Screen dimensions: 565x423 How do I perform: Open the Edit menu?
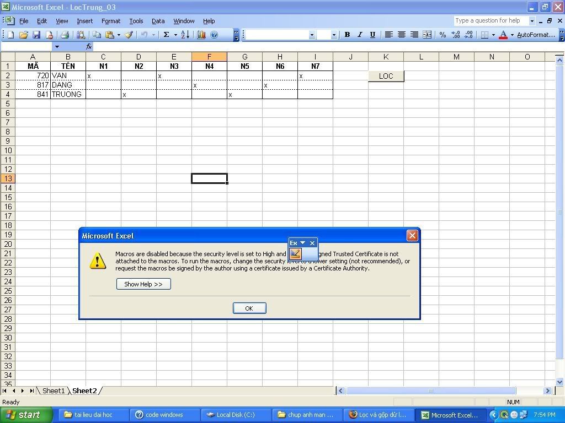coord(42,21)
